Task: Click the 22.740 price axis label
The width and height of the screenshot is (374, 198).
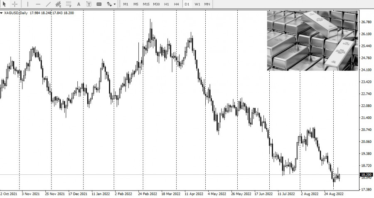Action: [x=367, y=94]
